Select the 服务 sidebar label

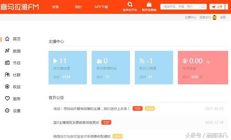tap(17, 99)
